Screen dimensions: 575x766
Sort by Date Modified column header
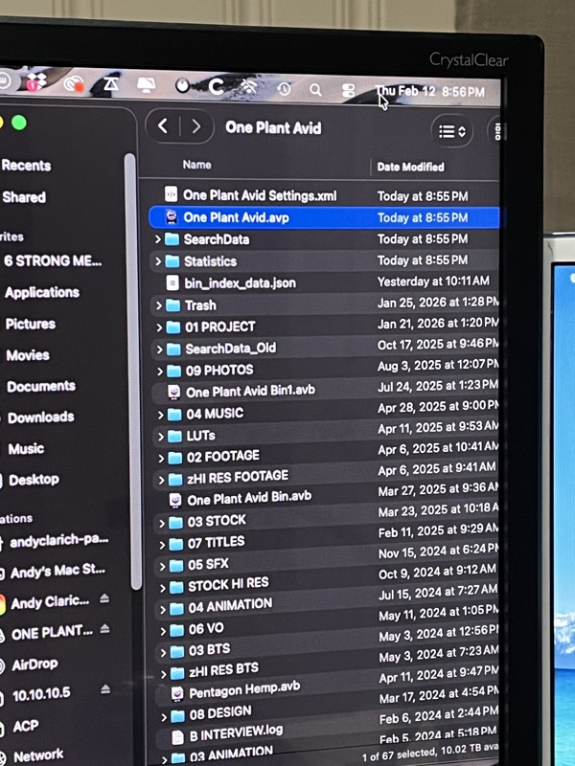(x=410, y=167)
